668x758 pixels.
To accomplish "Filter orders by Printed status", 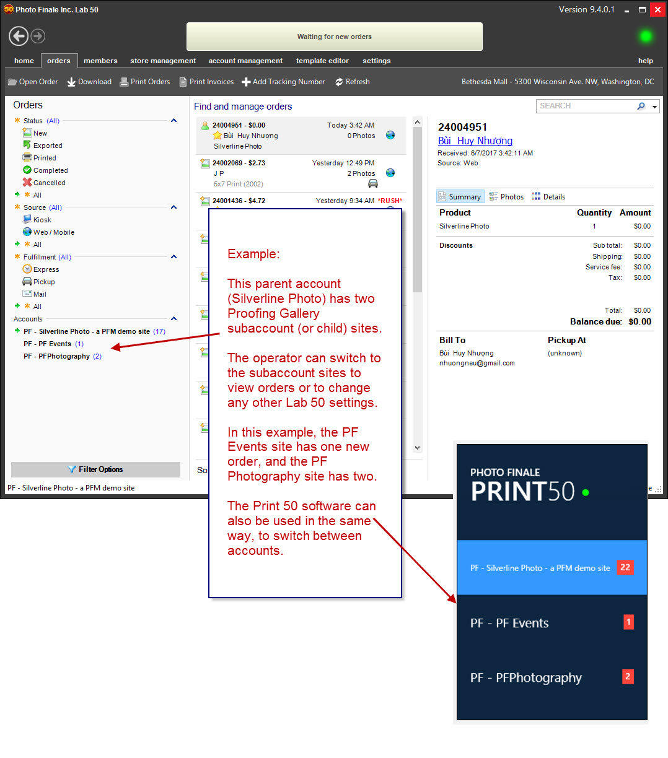I will (39, 158).
